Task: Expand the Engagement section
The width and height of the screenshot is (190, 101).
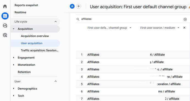Action: [x=13, y=58]
